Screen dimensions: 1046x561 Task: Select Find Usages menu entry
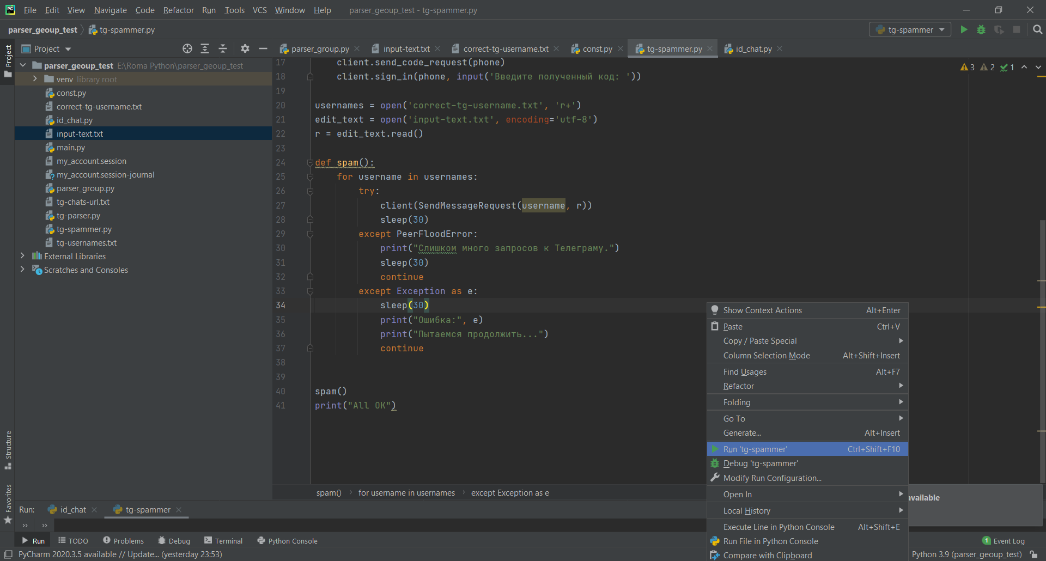(x=807, y=372)
